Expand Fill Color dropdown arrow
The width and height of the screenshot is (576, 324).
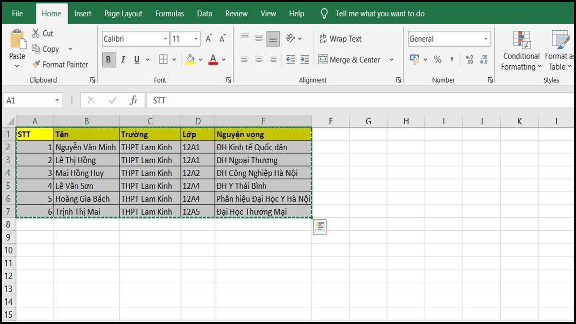[x=200, y=60]
